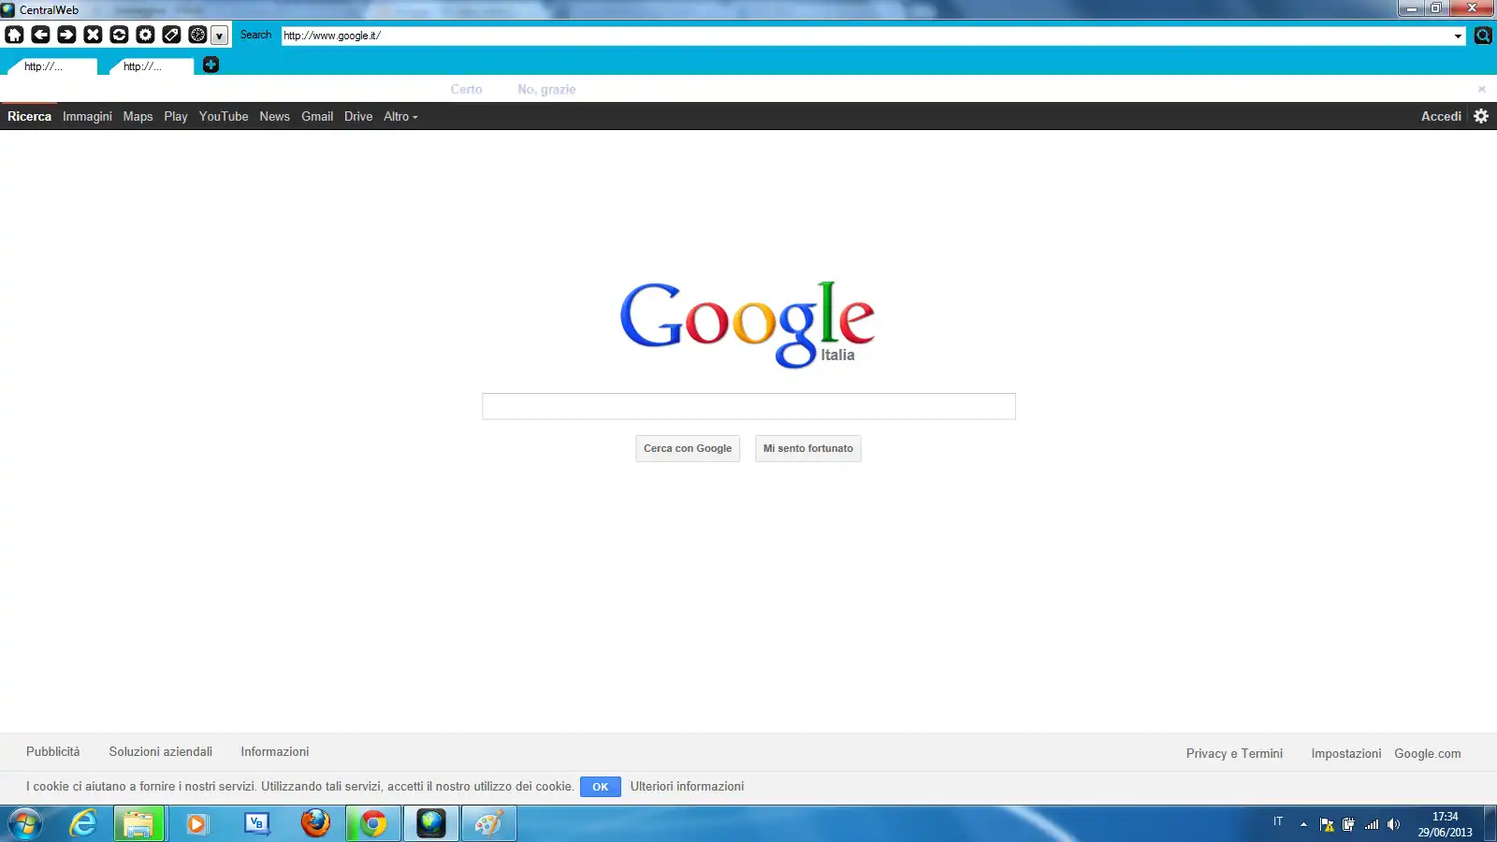Launch Firefox from the taskbar
Viewport: 1497px width, 842px height.
pyautogui.click(x=315, y=823)
